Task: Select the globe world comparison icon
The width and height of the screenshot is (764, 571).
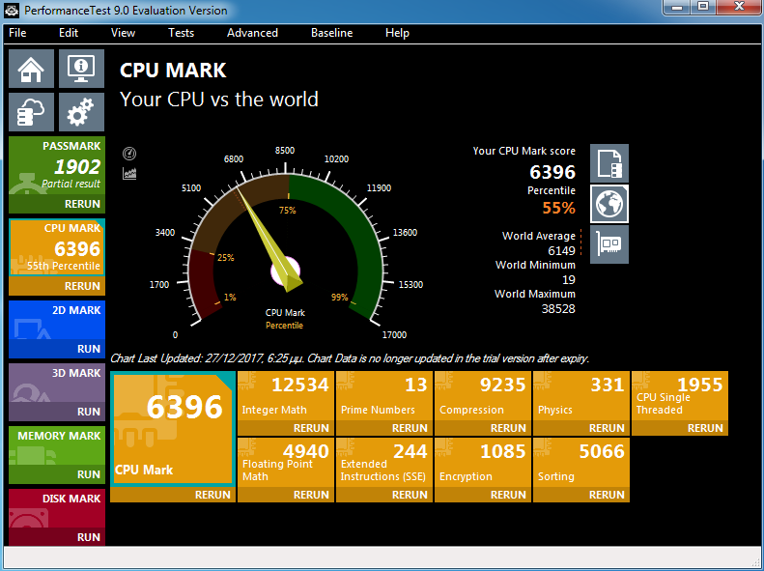Action: [609, 204]
